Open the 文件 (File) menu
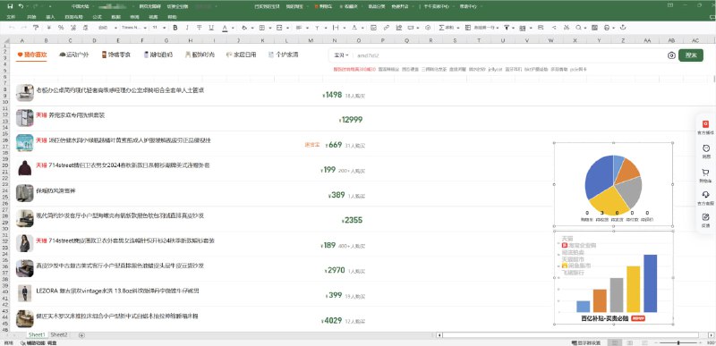The height and width of the screenshot is (346, 716). click(x=11, y=17)
